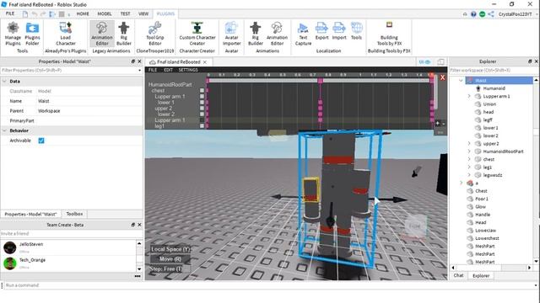This screenshot has height=303, width=540.
Task: Click the Team Create options ellipsis
Action: tap(138, 276)
